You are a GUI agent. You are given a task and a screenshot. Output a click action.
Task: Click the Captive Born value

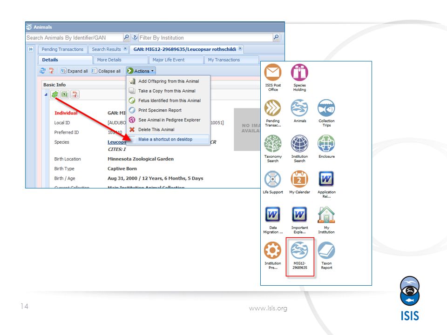(x=122, y=168)
